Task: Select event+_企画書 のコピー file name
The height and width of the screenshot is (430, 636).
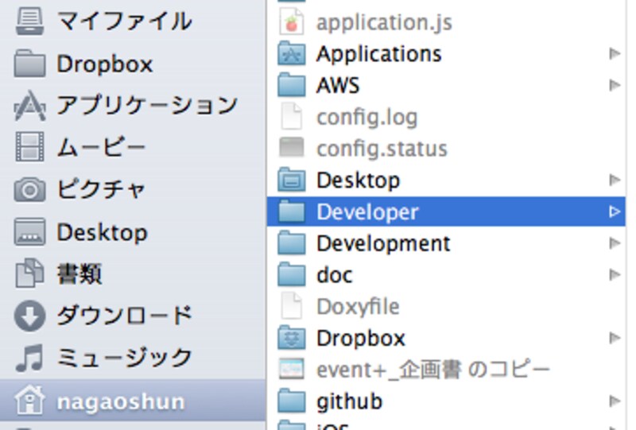Action: click(433, 370)
